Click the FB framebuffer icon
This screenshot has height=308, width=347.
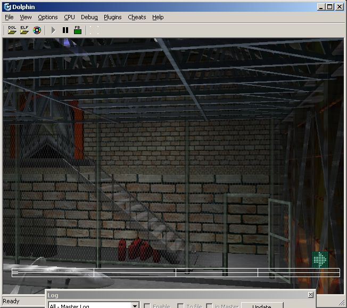(78, 30)
